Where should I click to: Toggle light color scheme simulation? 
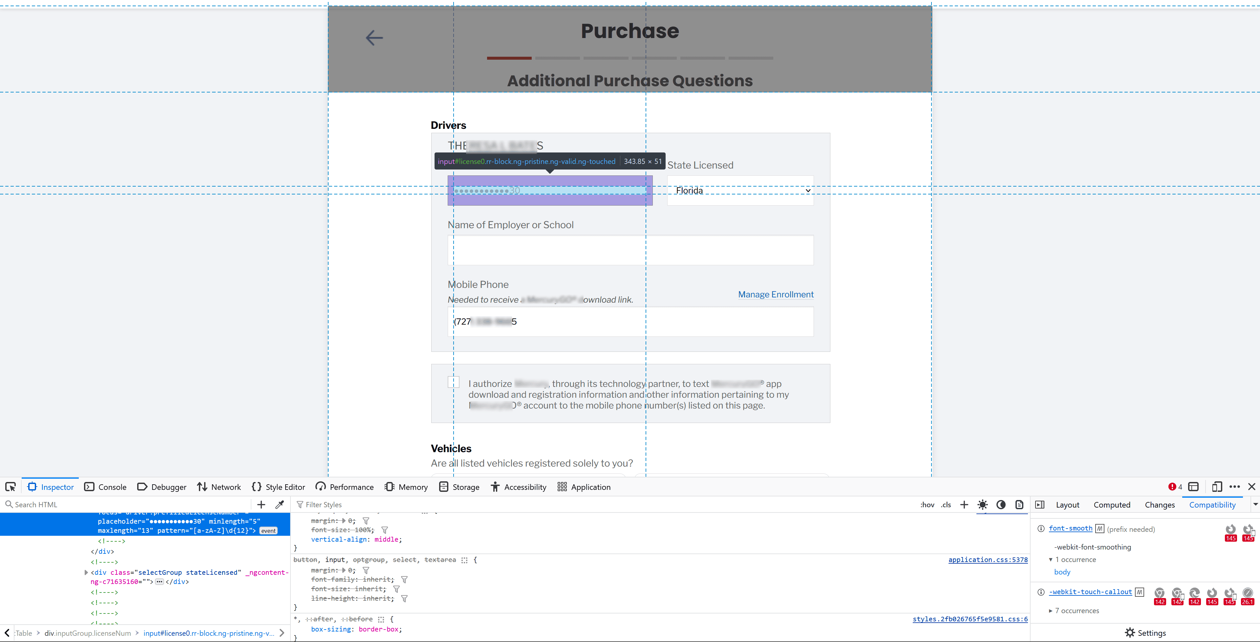point(982,505)
